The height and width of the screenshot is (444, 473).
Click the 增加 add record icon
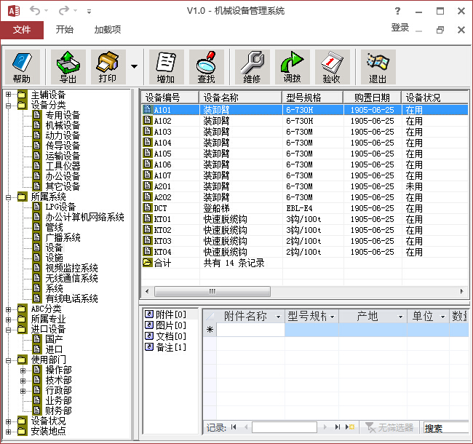[166, 67]
